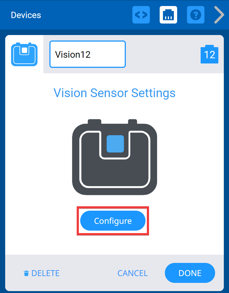This screenshot has height=293, width=229.
Task: Click the left mounting tab on the sensor illustration
Action: [94, 121]
